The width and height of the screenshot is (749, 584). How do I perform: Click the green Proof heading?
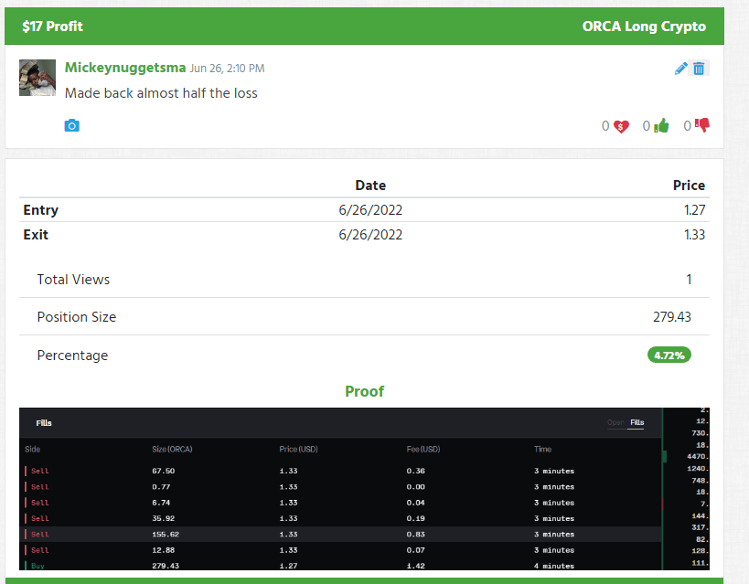tap(364, 391)
